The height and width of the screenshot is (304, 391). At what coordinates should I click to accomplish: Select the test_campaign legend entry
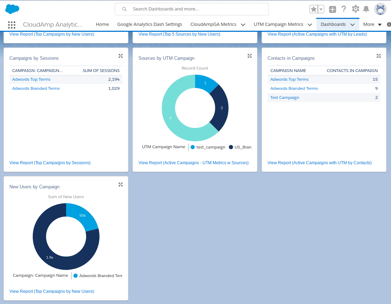click(208, 147)
